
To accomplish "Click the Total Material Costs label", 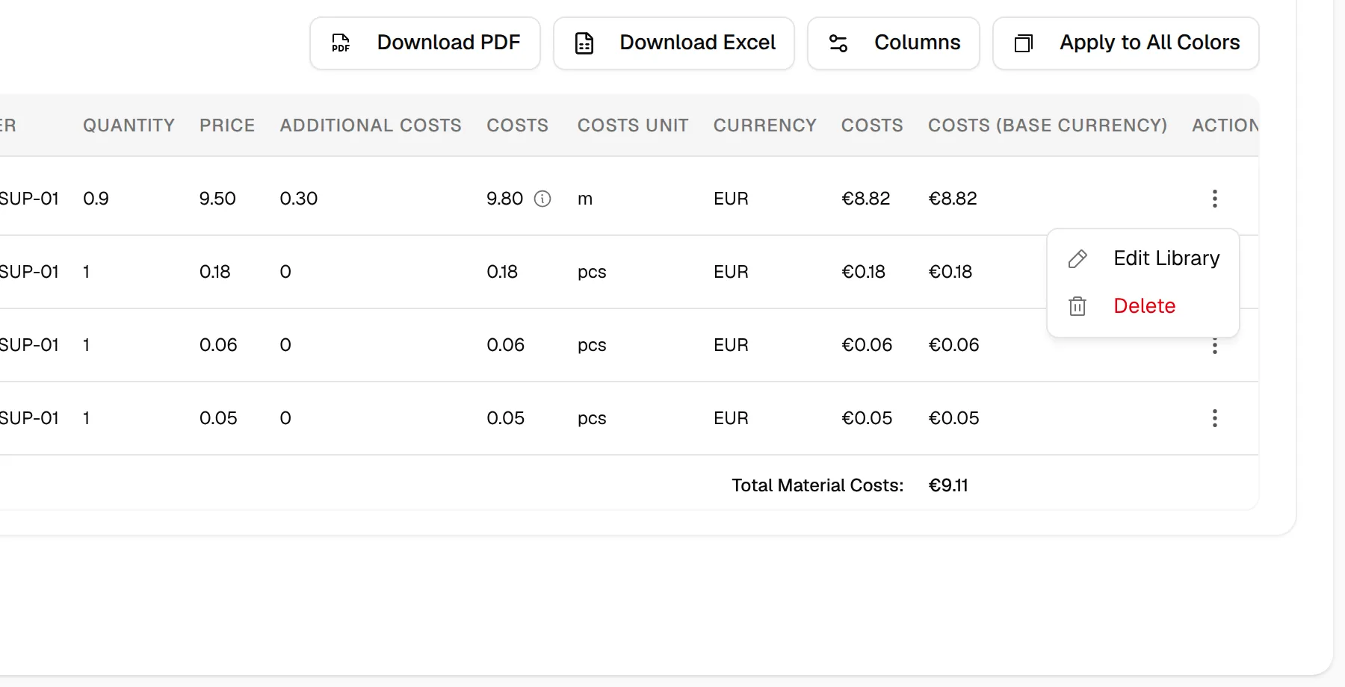I will (817, 485).
